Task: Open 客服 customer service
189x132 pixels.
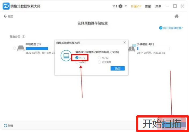Action: coord(148,6)
